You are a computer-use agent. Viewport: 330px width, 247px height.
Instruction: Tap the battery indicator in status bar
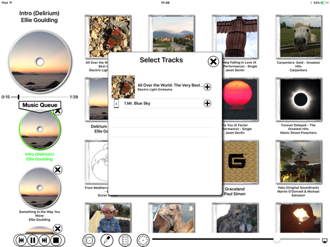tap(323, 3)
